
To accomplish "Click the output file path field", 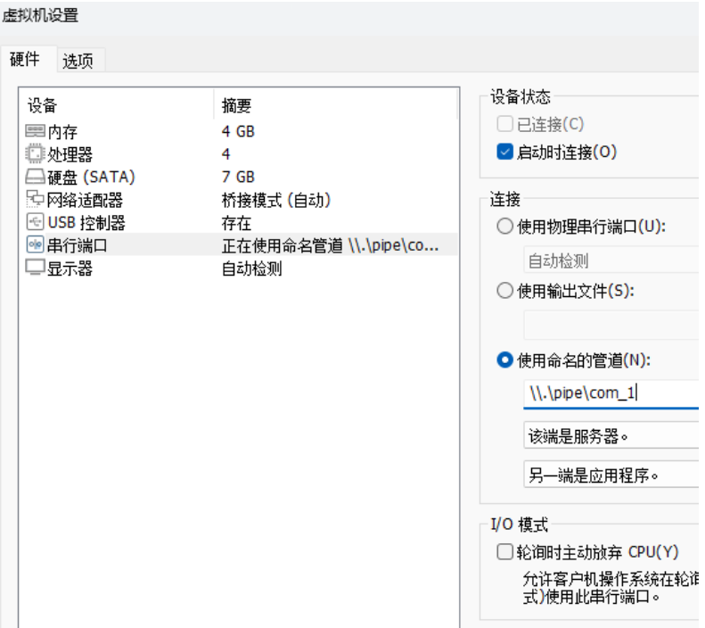I will pyautogui.click(x=611, y=325).
